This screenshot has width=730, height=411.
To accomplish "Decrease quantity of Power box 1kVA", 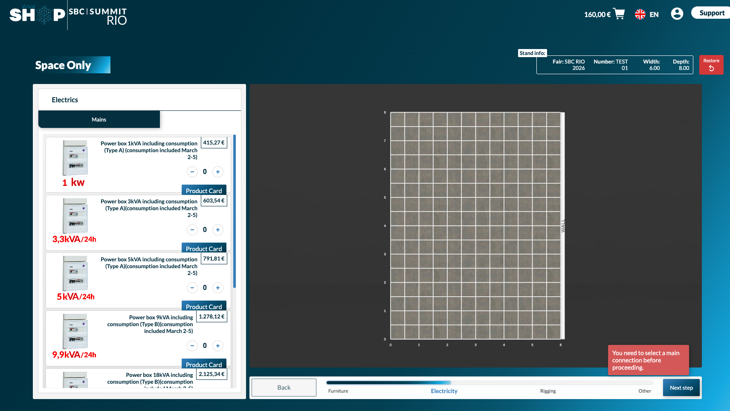I will pyautogui.click(x=192, y=172).
